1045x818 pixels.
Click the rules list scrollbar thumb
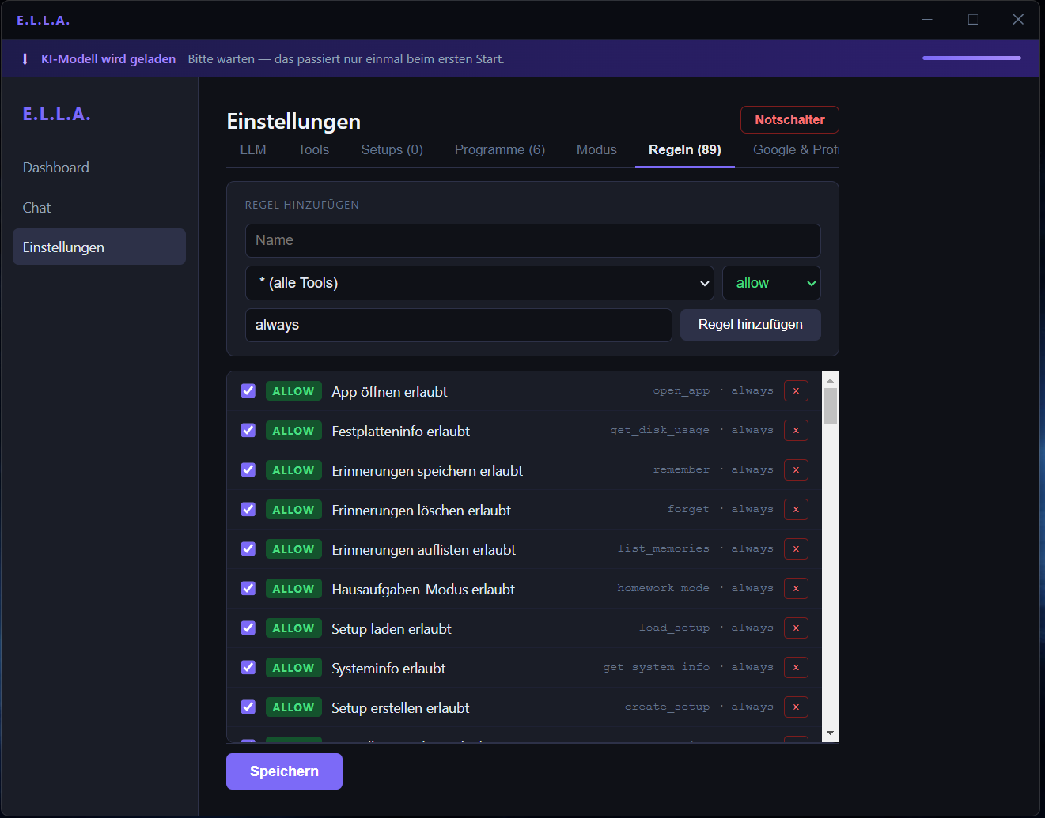[x=830, y=405]
